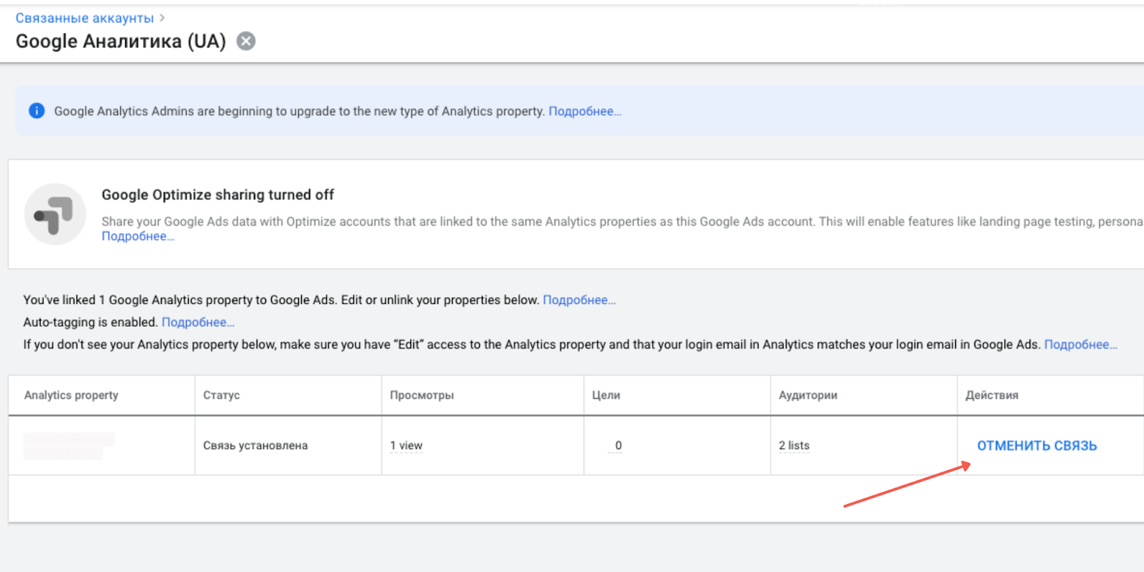Click the 'Google Optimize sharing turned off' heading
The image size is (1144, 572).
pyautogui.click(x=217, y=195)
